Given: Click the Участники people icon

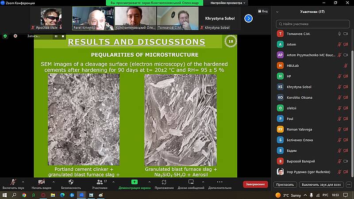Looking at the screenshot, I should 99,182.
